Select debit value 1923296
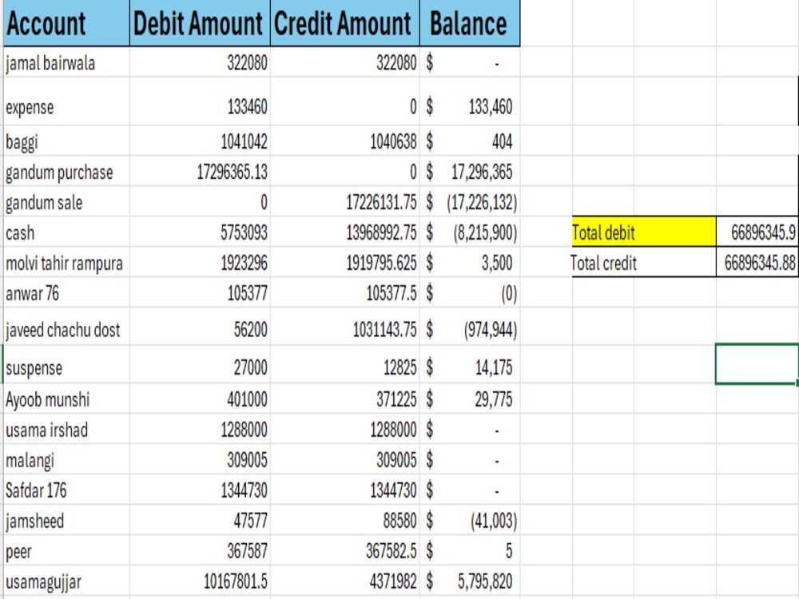This screenshot has width=799, height=599. (200, 262)
